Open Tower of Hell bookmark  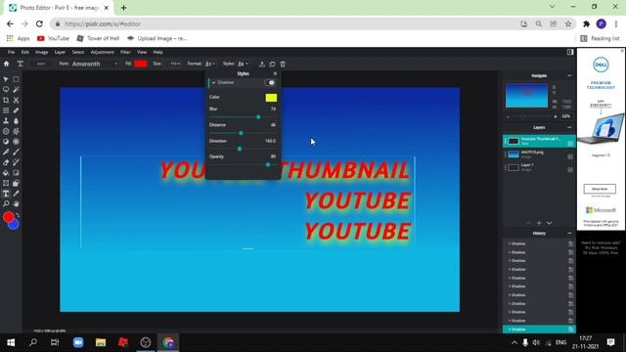(98, 38)
